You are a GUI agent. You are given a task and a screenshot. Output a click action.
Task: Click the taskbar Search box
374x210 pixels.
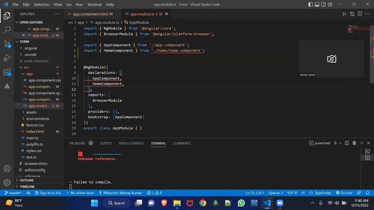[x=116, y=203]
